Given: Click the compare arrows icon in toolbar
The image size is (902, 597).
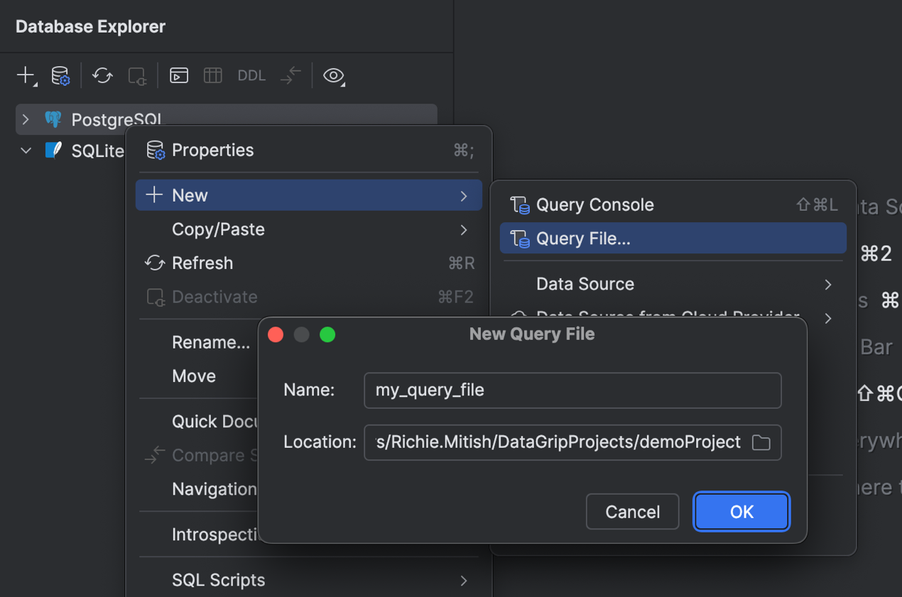Looking at the screenshot, I should click(290, 76).
